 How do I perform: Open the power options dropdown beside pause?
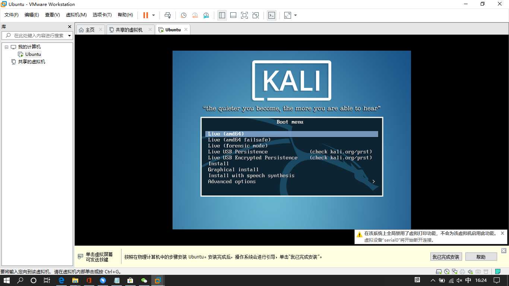pos(154,15)
